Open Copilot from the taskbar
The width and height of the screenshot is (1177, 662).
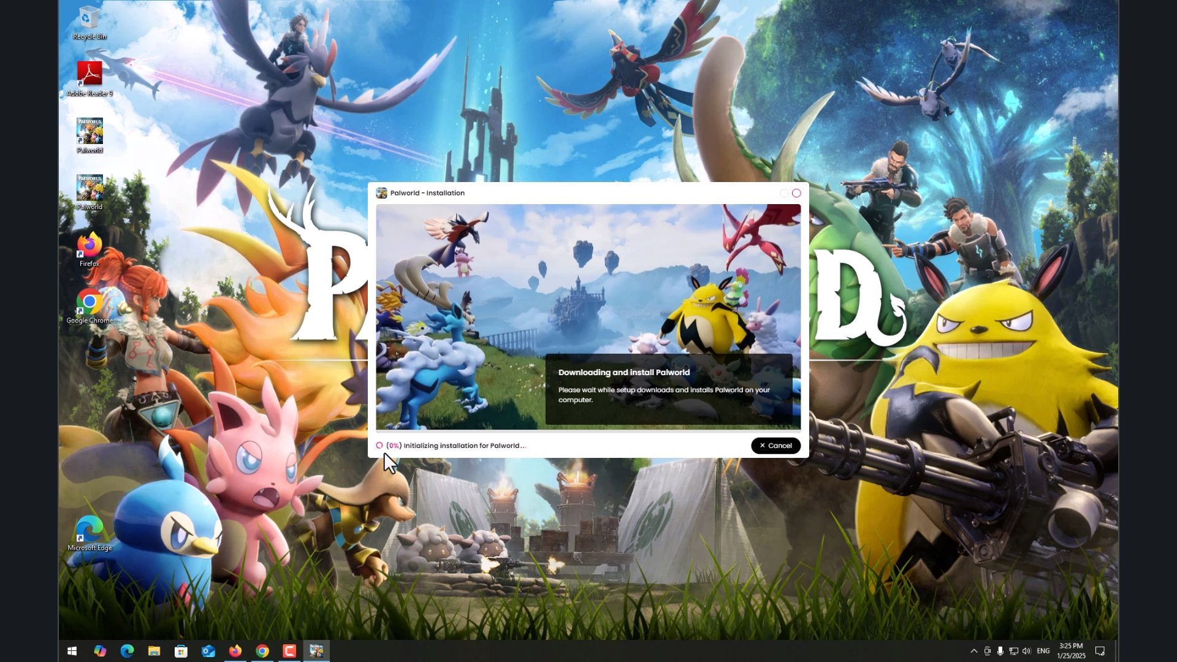100,651
